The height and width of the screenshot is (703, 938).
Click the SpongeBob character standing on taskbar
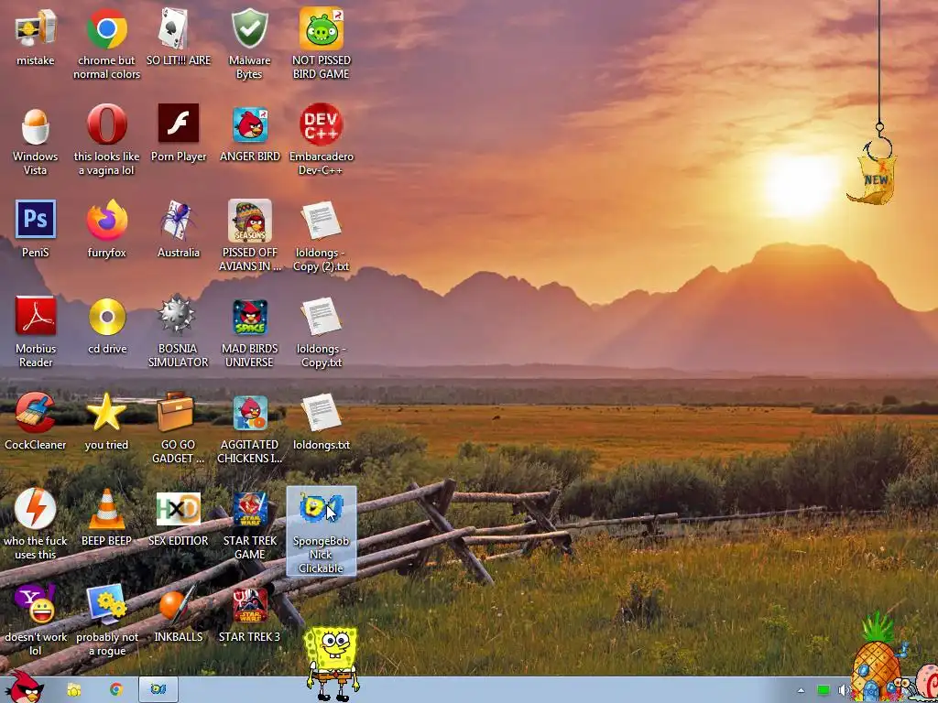[332, 663]
